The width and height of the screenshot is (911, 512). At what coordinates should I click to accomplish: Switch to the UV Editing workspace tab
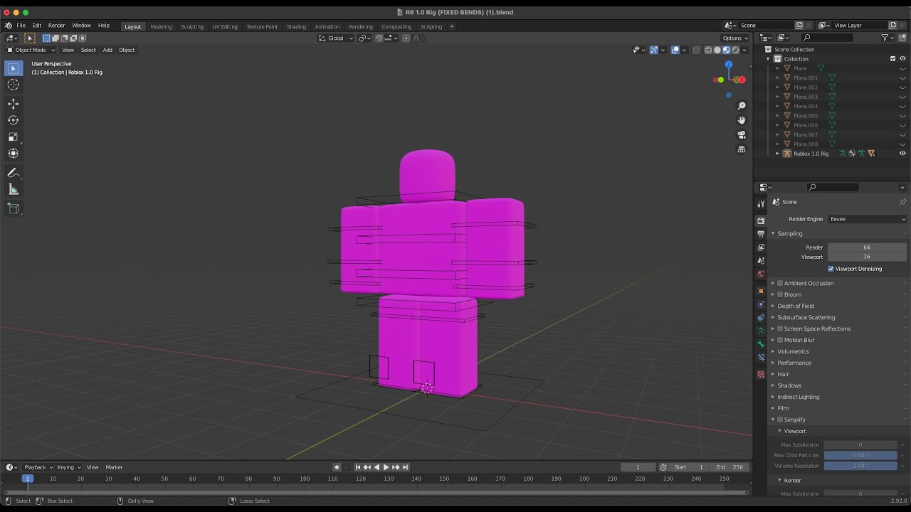click(x=224, y=26)
